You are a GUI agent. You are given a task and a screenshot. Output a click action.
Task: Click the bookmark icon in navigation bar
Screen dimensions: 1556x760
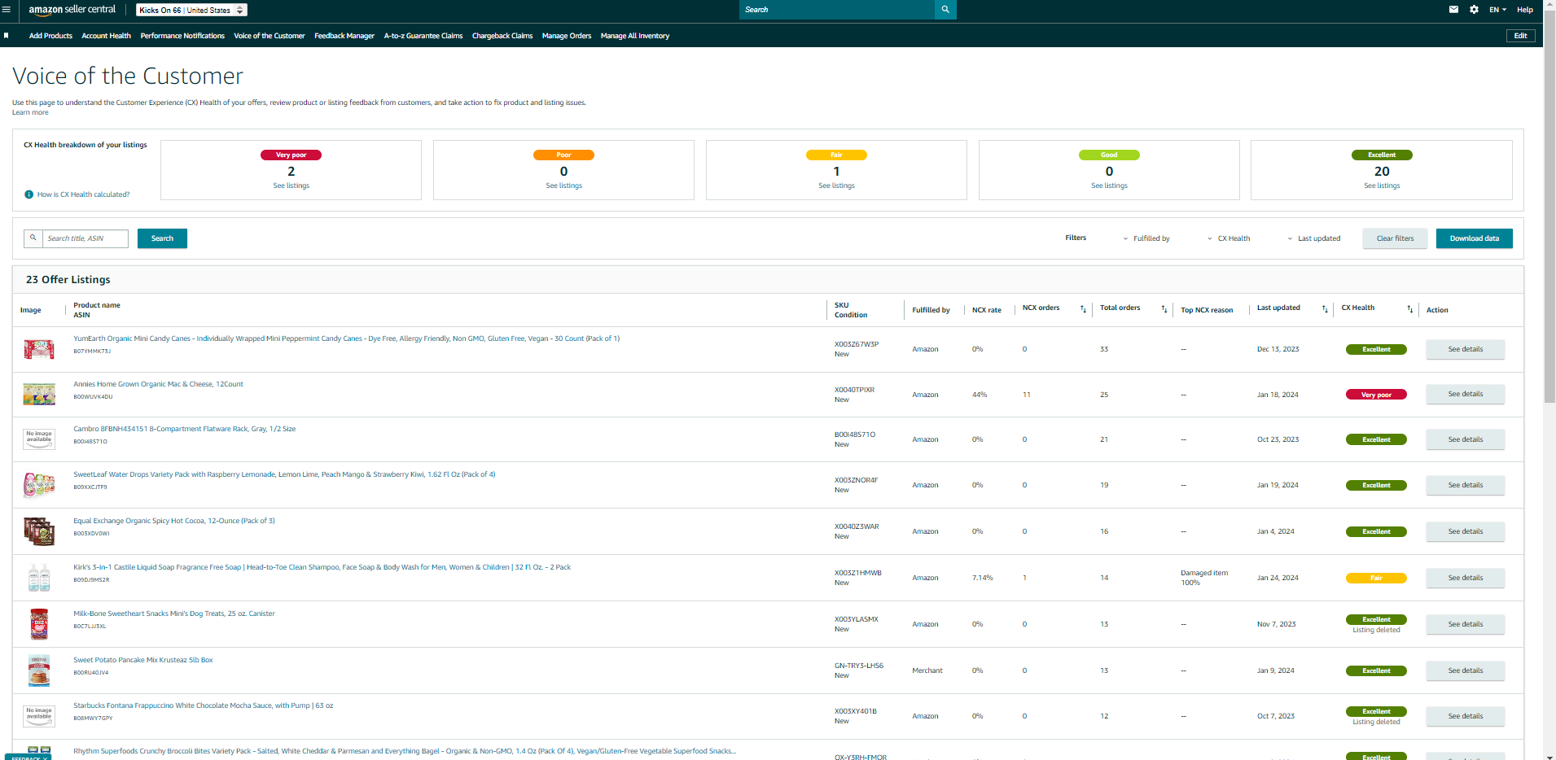pos(7,36)
